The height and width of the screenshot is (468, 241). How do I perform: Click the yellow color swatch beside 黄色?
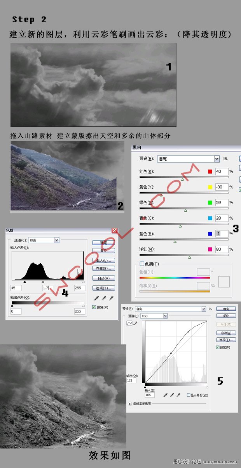[210, 187]
